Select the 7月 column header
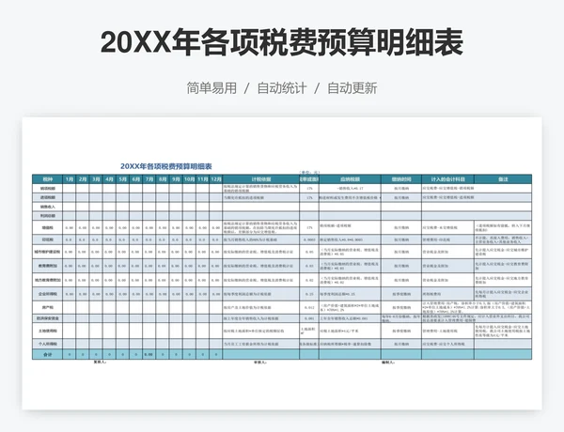This screenshot has width=564, height=432. (x=149, y=179)
